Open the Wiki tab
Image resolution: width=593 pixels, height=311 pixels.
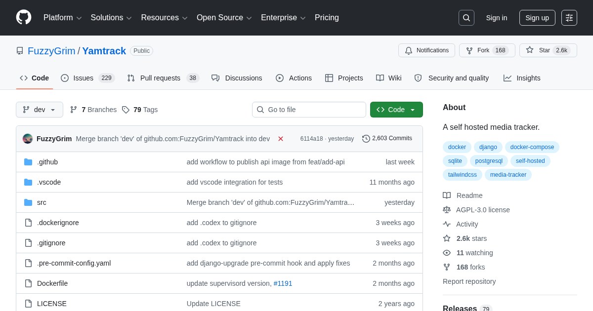(x=389, y=78)
